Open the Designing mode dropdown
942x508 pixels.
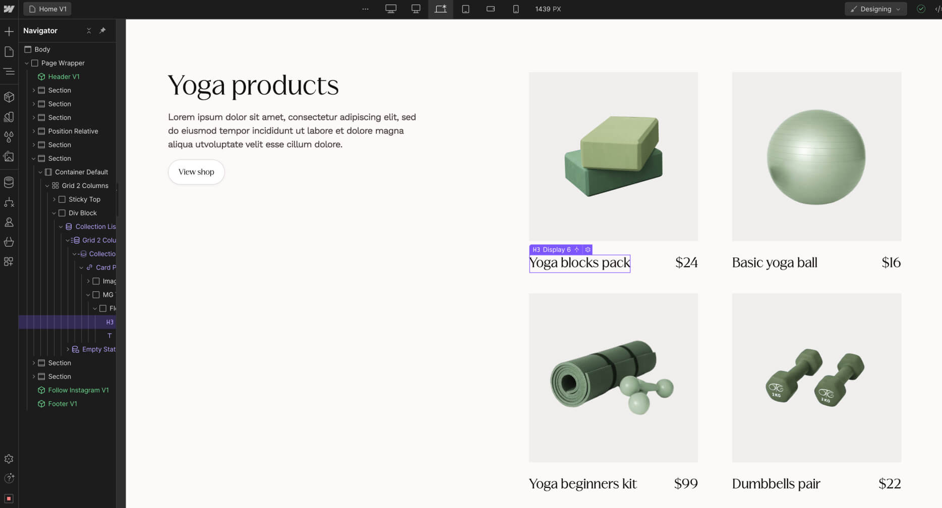point(875,9)
